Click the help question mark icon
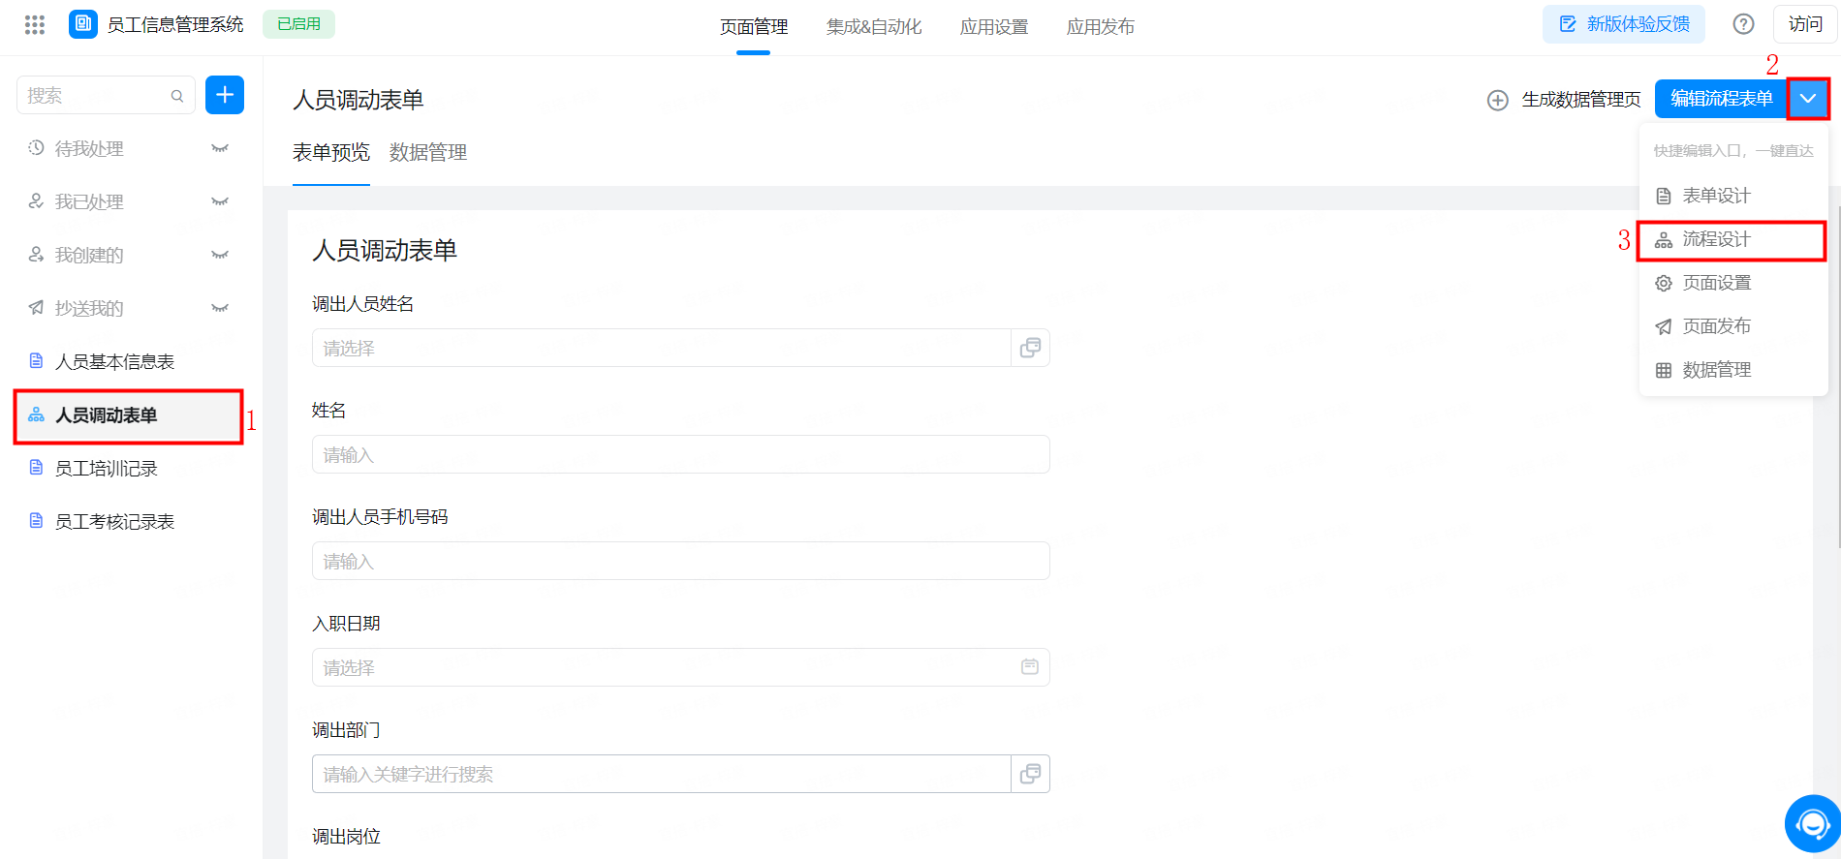 (x=1743, y=25)
